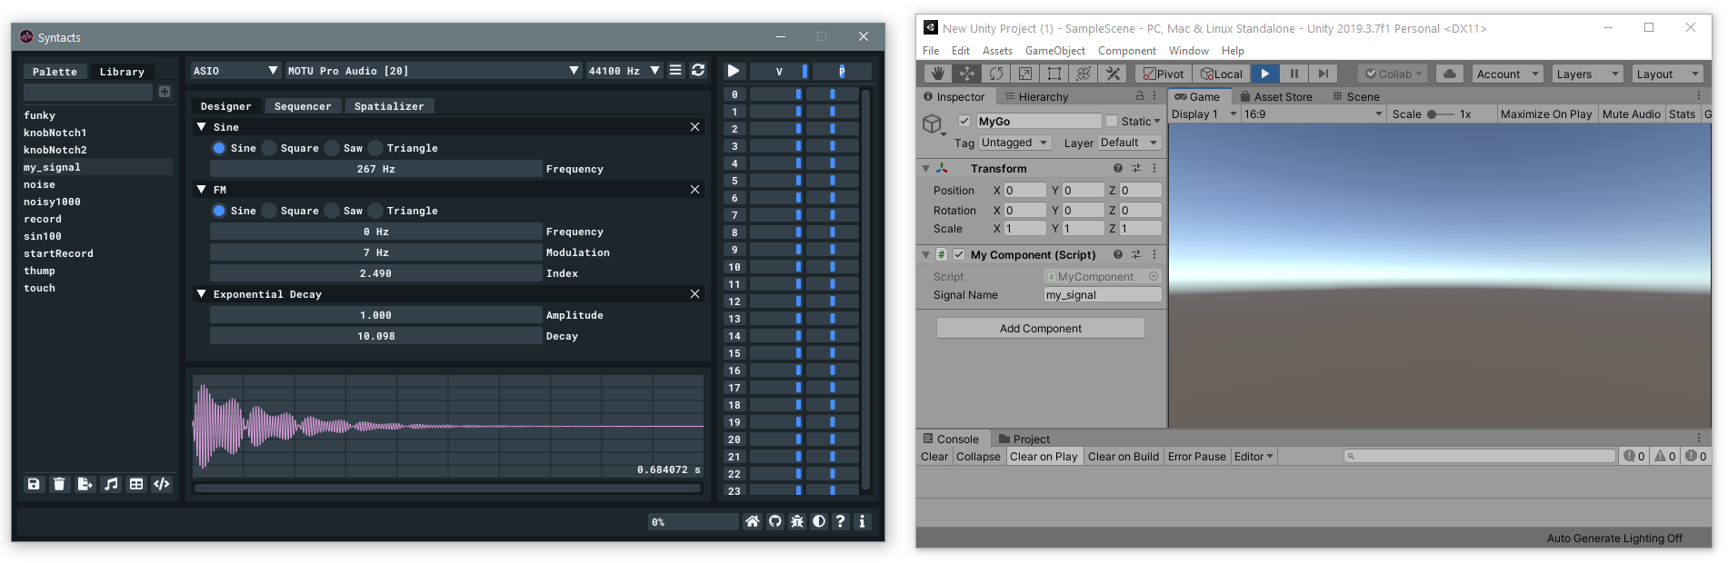The image size is (1728, 563).
Task: Select Square waveform in Sine node
Action: coord(269,148)
